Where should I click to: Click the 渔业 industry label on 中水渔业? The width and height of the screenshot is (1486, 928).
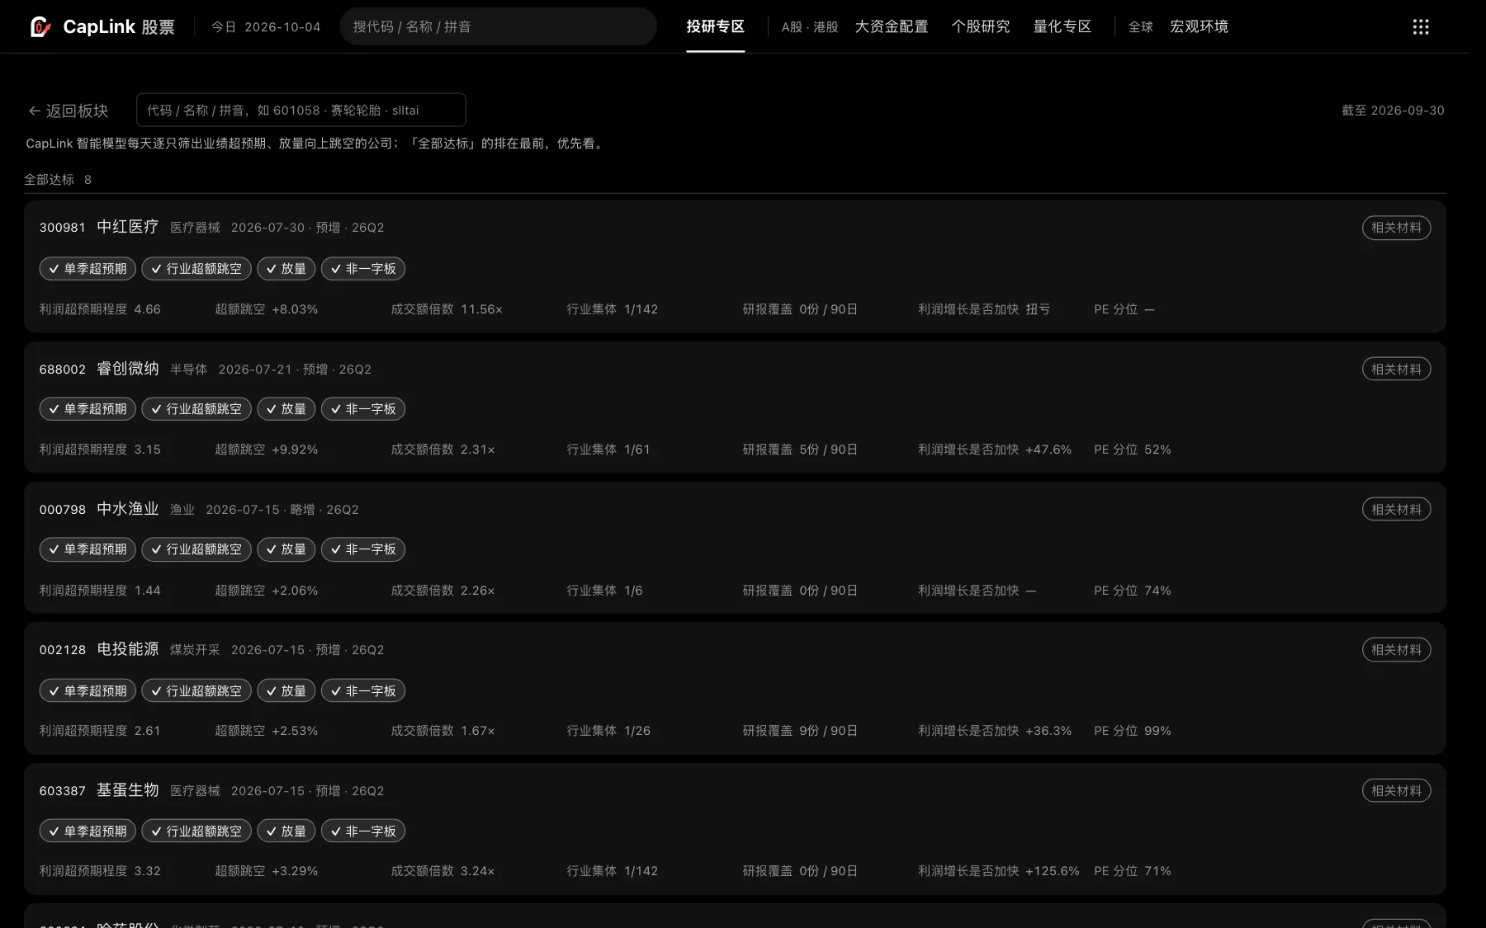point(182,510)
